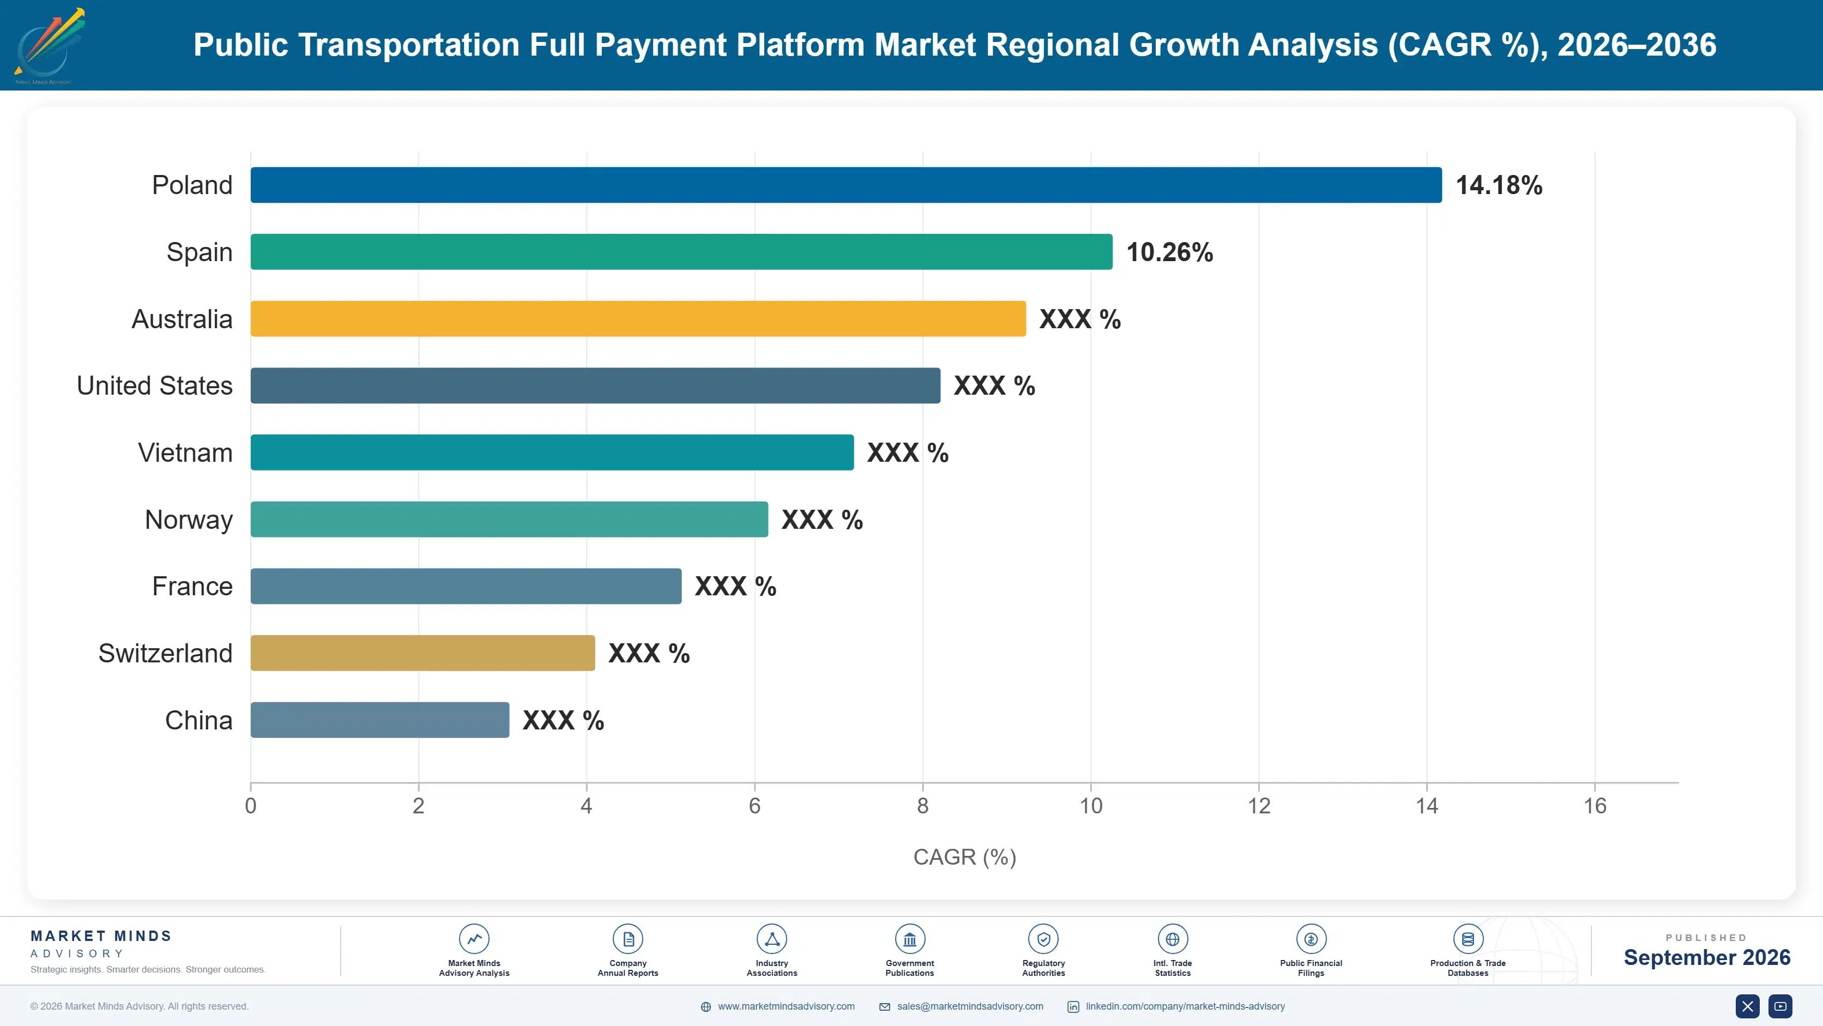Click the Production & Trade Databases icon

coord(1468,939)
